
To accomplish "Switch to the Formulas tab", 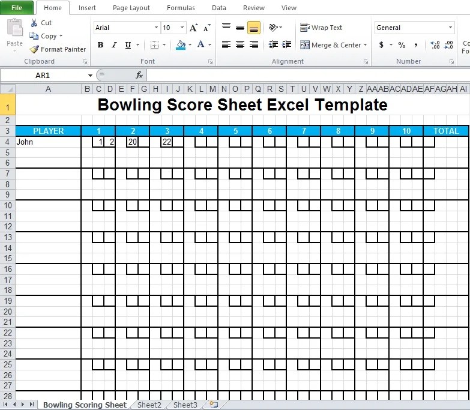I will pos(181,8).
